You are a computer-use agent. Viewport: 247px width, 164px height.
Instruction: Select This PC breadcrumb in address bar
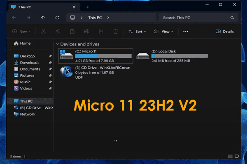[x=95, y=18]
